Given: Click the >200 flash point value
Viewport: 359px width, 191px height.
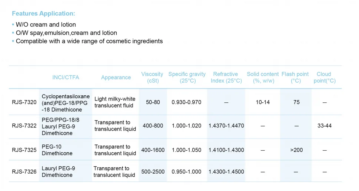Looking at the screenshot, I should [x=296, y=150].
